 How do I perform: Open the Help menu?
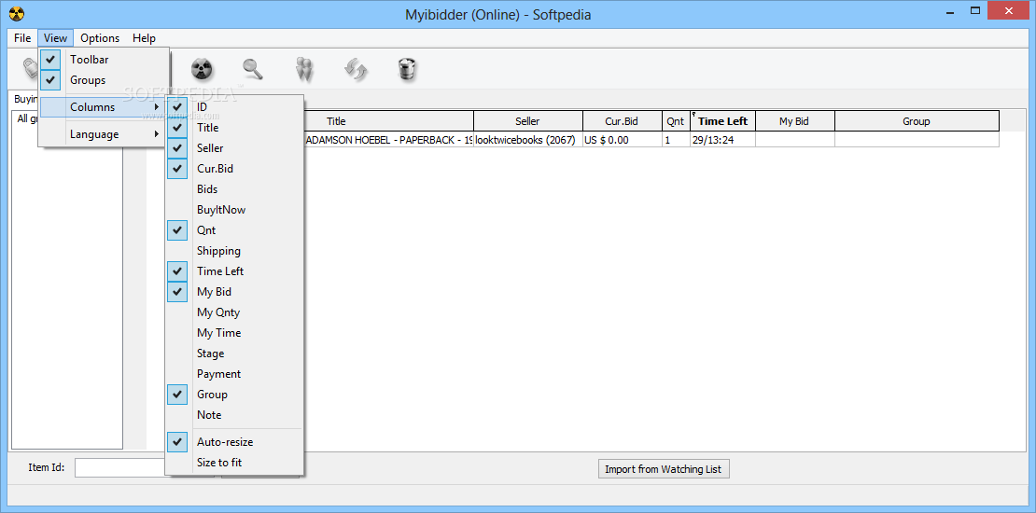tap(144, 37)
